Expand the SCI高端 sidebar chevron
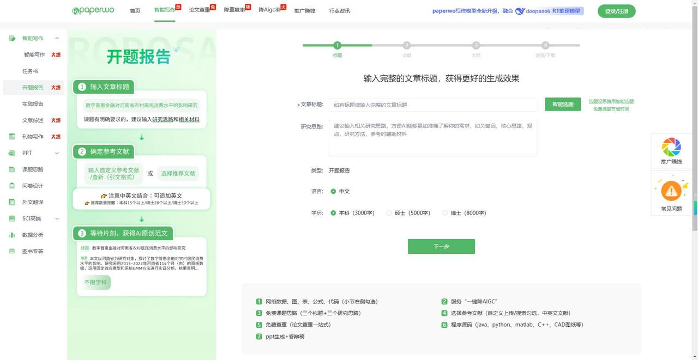The height and width of the screenshot is (360, 698). (x=57, y=218)
